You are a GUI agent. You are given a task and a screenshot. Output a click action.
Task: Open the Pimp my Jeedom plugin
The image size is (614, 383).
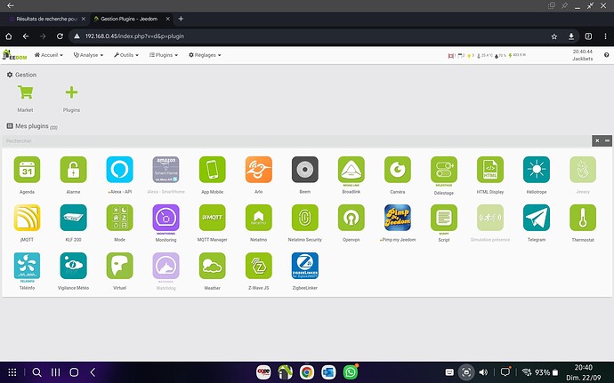[x=398, y=218]
